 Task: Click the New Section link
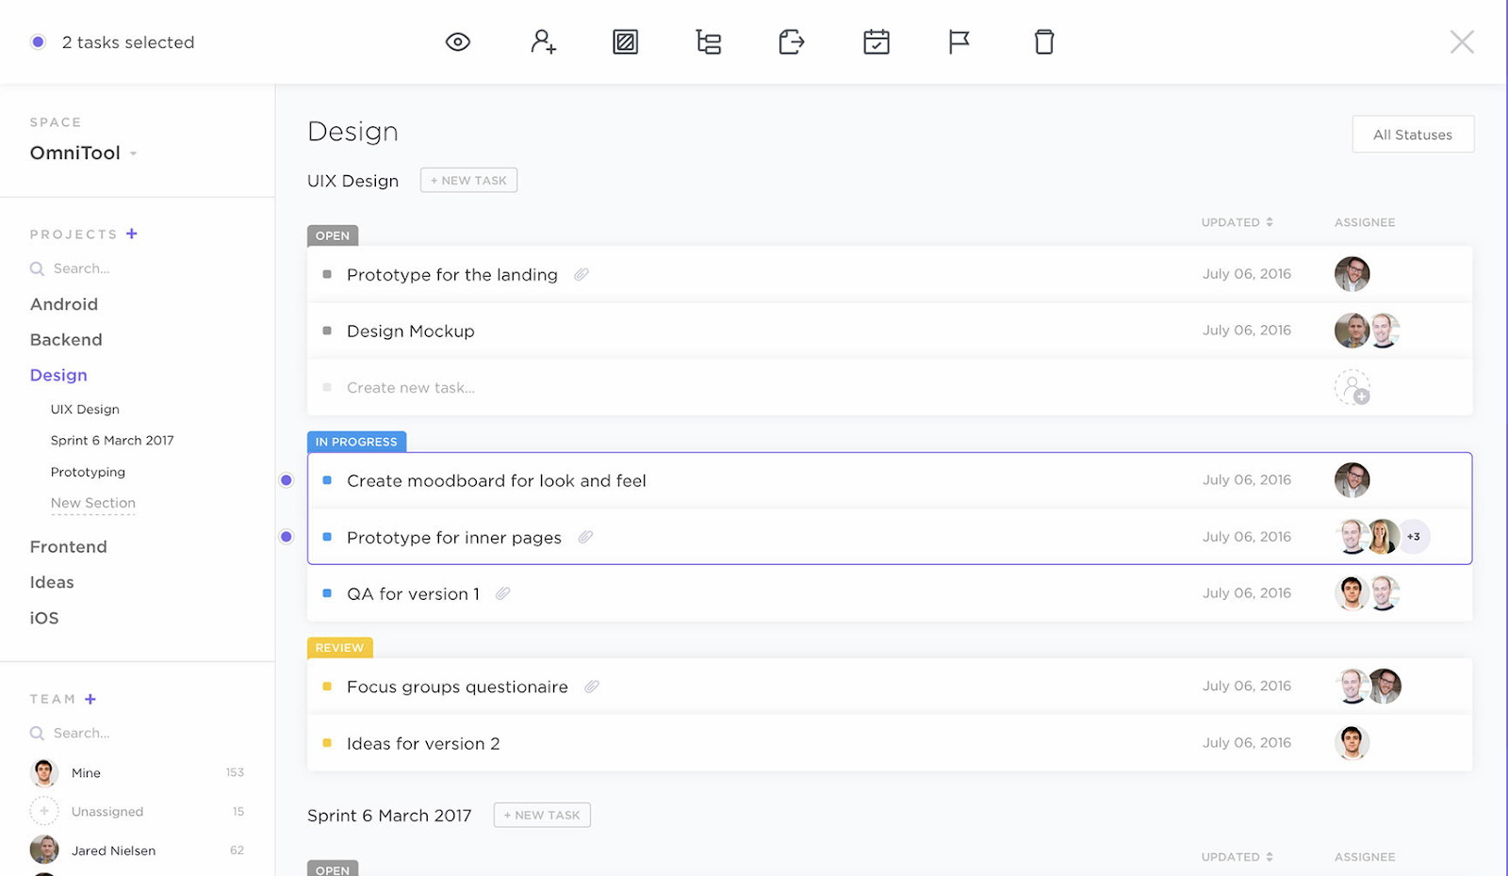[93, 503]
